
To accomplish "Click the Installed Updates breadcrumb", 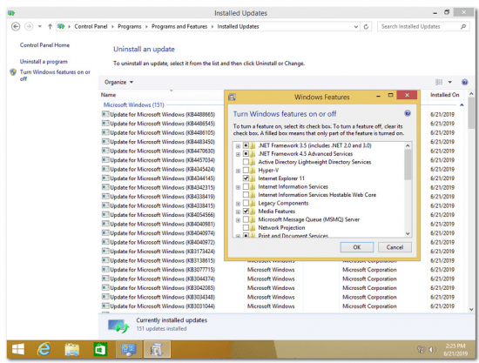I will (x=238, y=27).
